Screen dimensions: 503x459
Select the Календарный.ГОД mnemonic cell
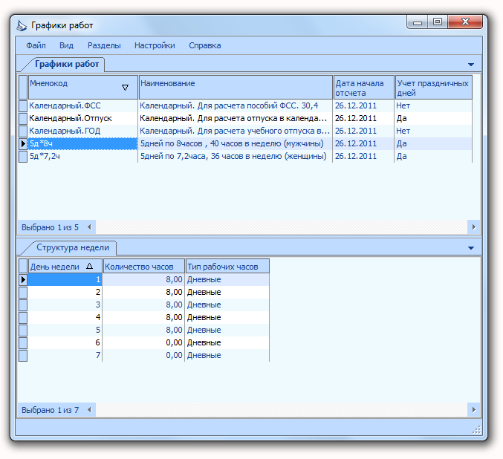click(82, 131)
